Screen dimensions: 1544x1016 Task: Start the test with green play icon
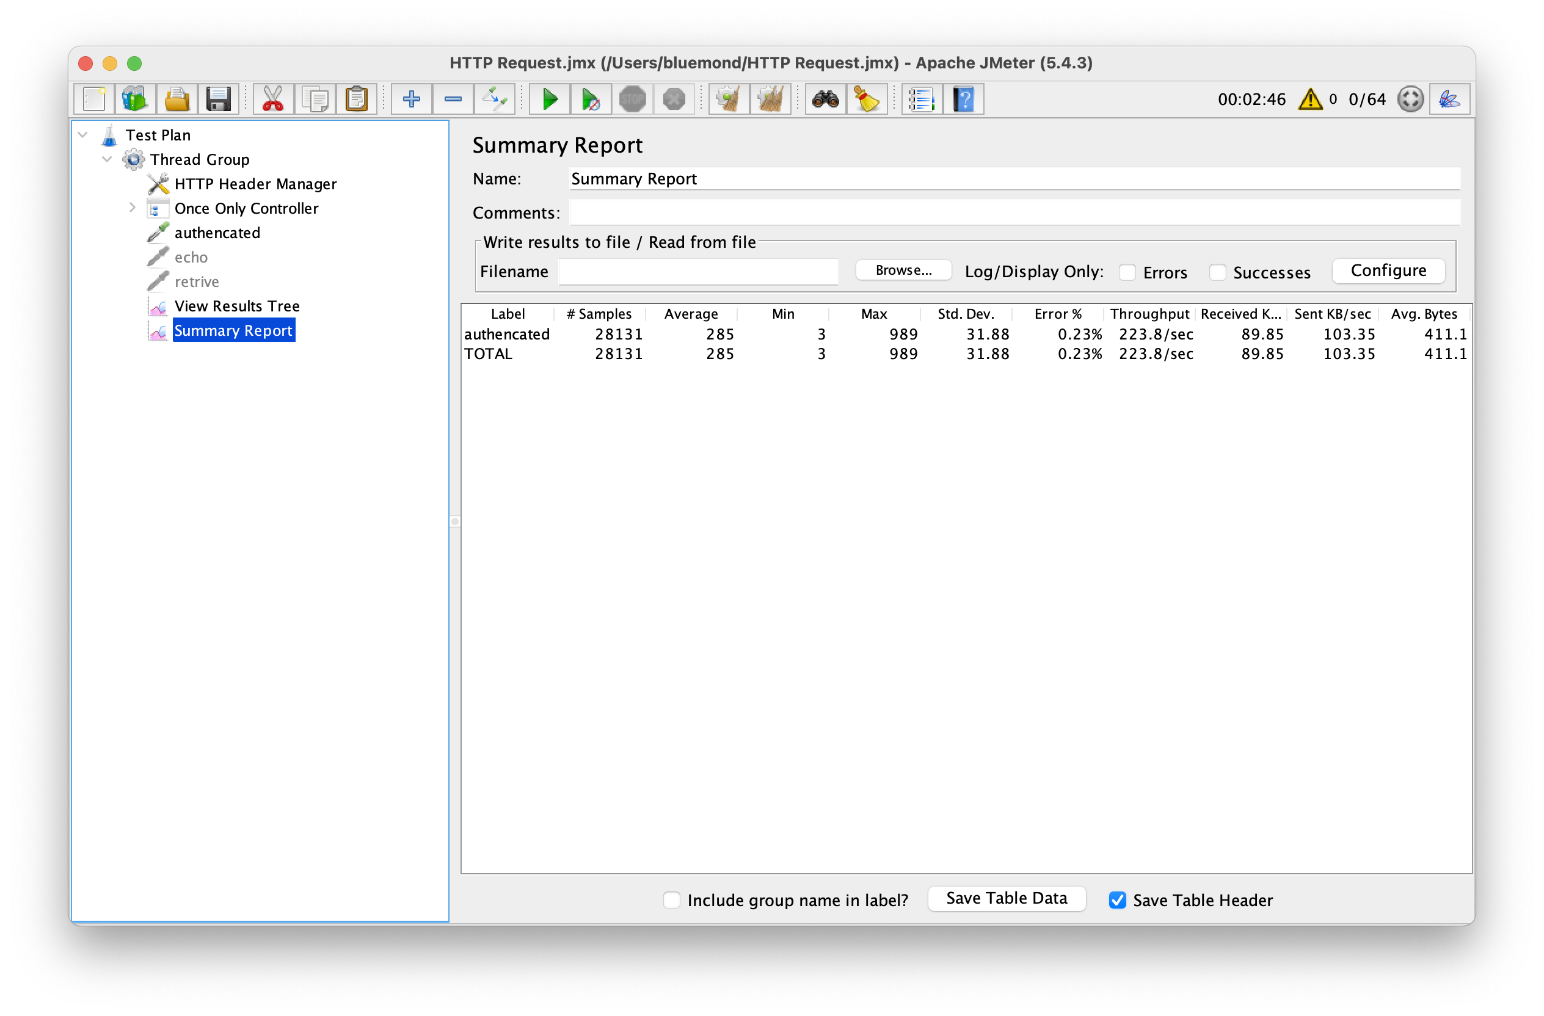click(550, 99)
